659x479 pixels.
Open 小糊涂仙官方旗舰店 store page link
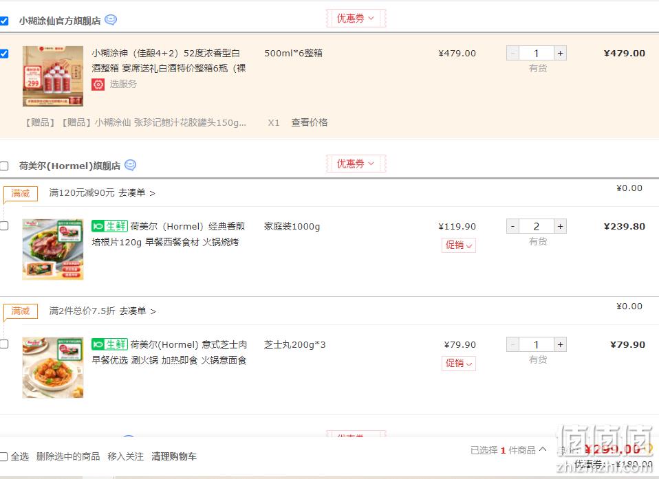60,21
